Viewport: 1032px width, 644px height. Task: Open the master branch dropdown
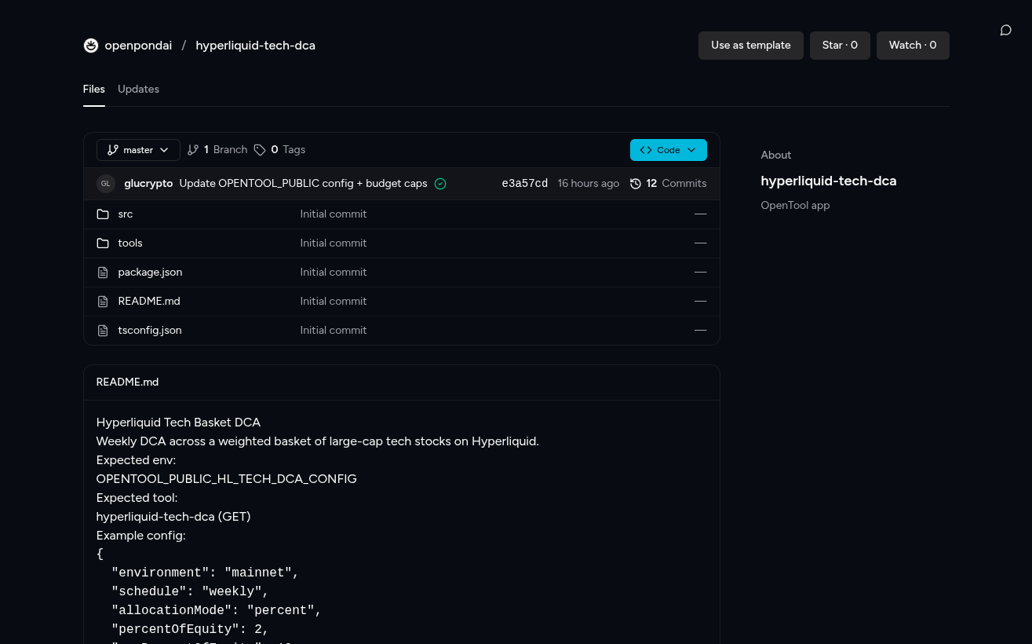(x=138, y=150)
